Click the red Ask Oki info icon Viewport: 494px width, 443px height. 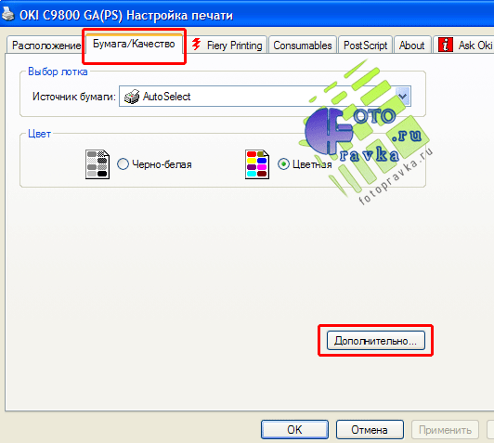(x=446, y=45)
